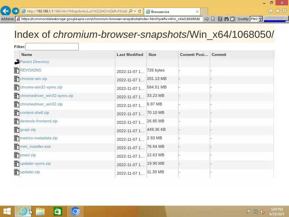Sort by the Name column header
The width and height of the screenshot is (289, 217).
(x=27, y=55)
